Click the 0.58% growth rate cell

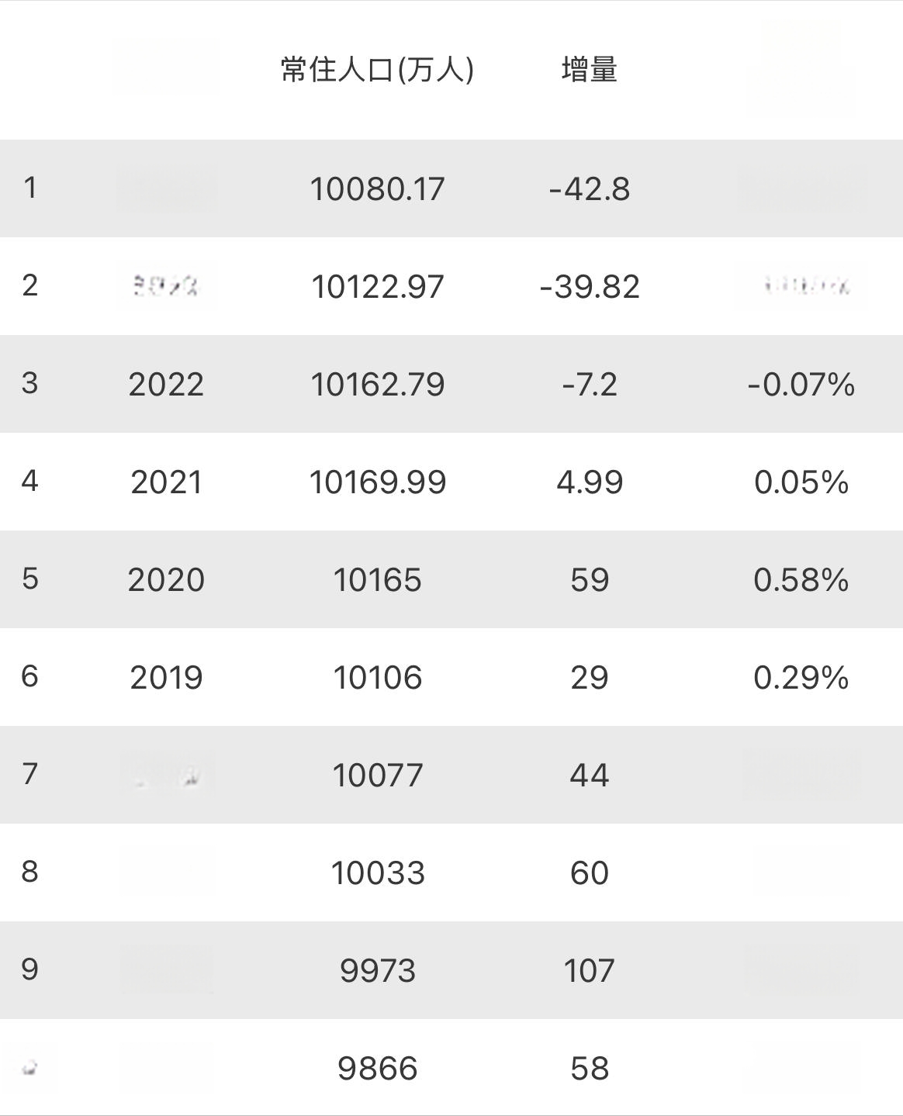click(801, 579)
